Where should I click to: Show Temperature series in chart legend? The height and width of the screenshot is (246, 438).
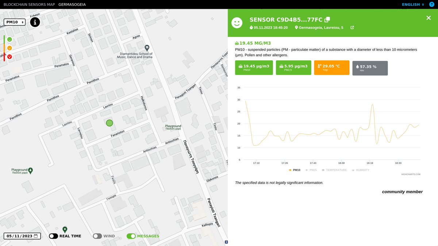[x=334, y=170]
